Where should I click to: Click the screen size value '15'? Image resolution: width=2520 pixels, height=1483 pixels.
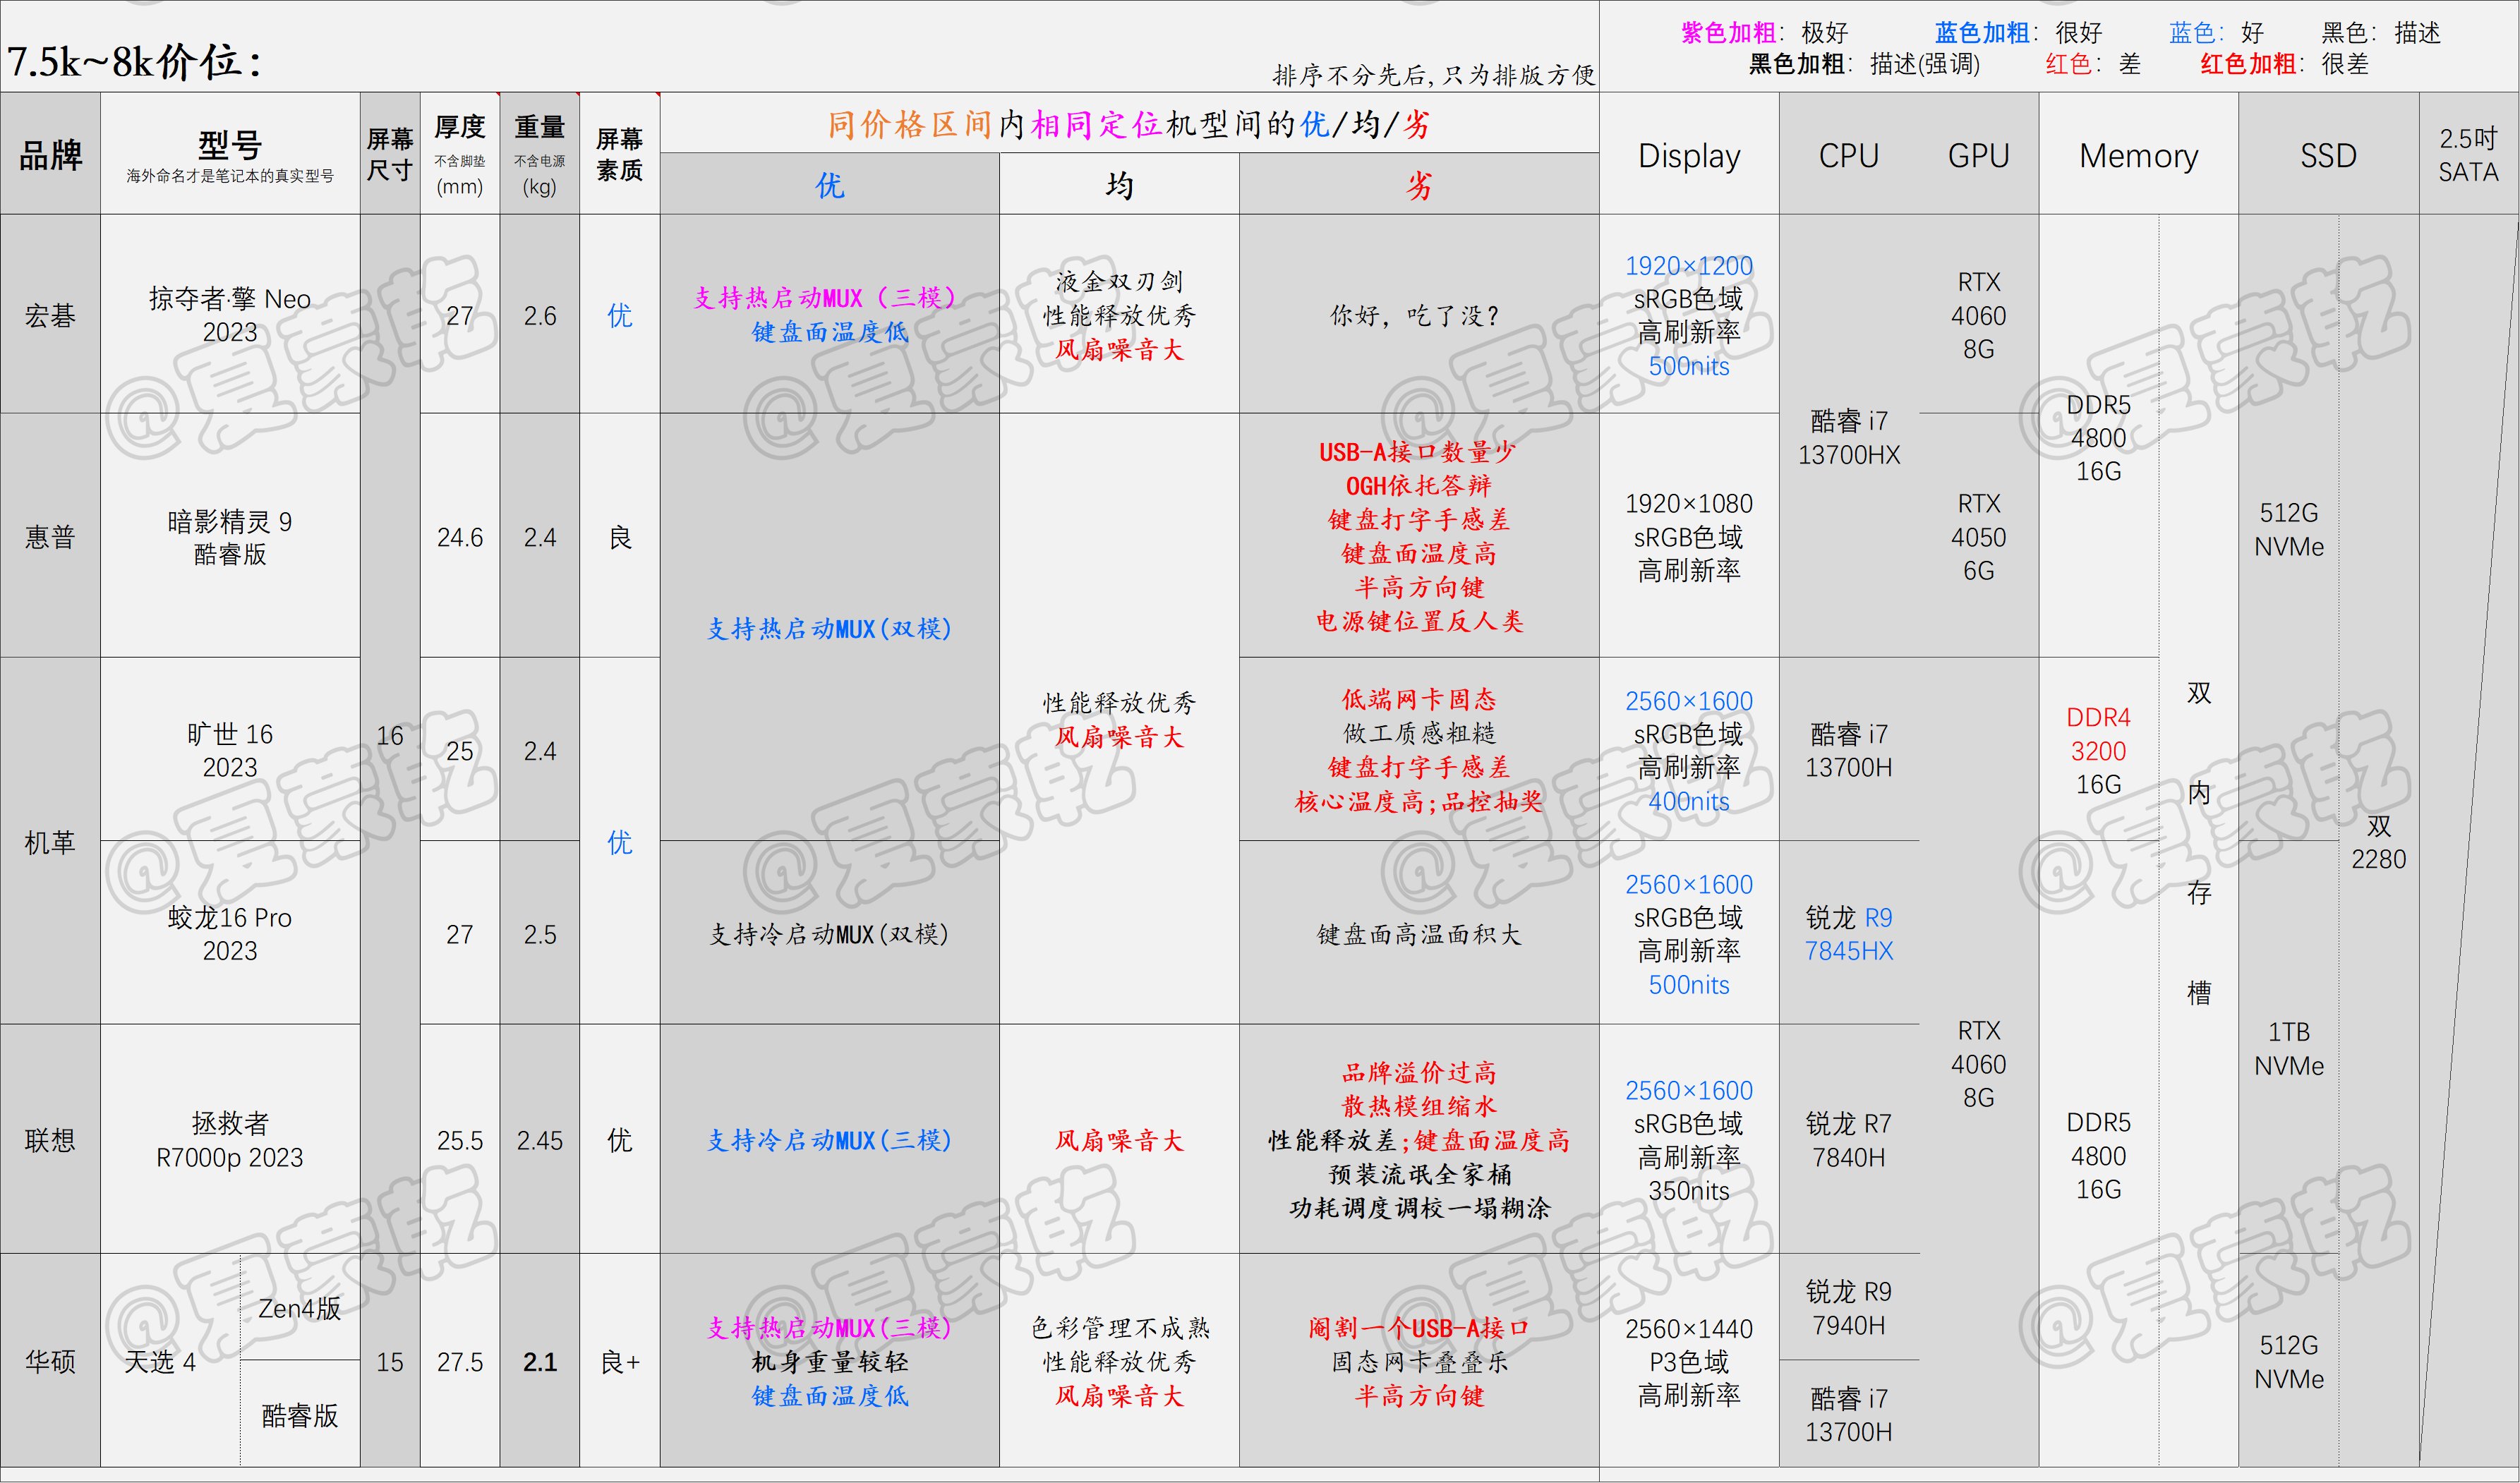pos(390,1362)
